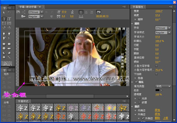
Task: Click the preview horizontal scrollbar thumb
Action: [x=70, y=96]
